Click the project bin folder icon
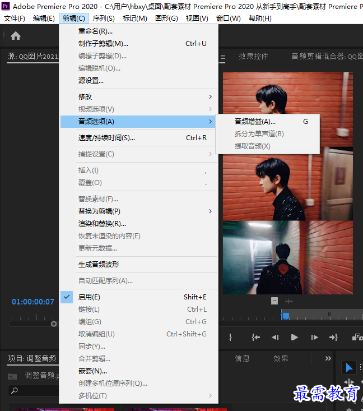363x411 pixels. tap(12, 376)
